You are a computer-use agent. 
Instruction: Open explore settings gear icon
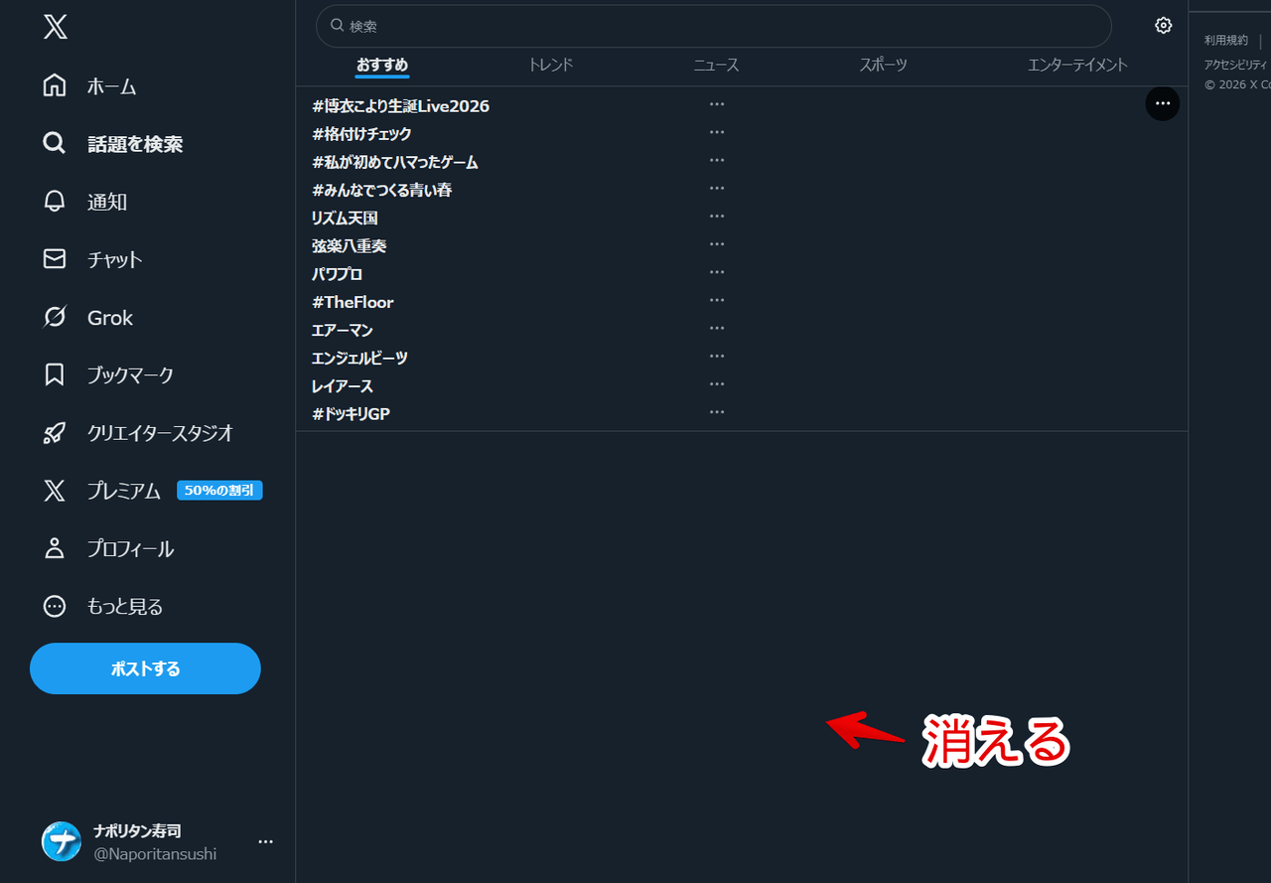(x=1164, y=26)
